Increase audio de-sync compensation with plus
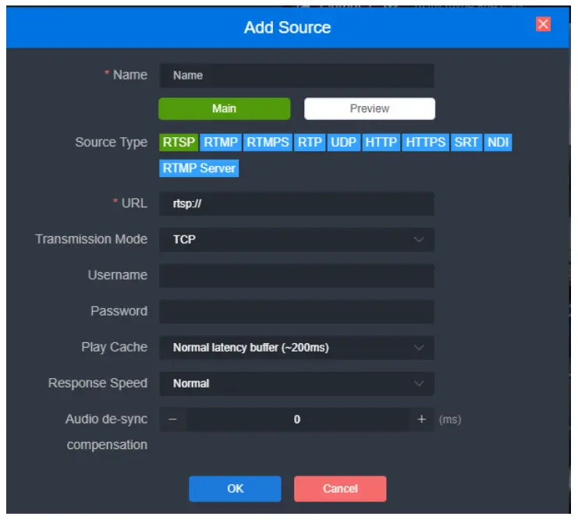This screenshot has height=520, width=578. pyautogui.click(x=422, y=419)
